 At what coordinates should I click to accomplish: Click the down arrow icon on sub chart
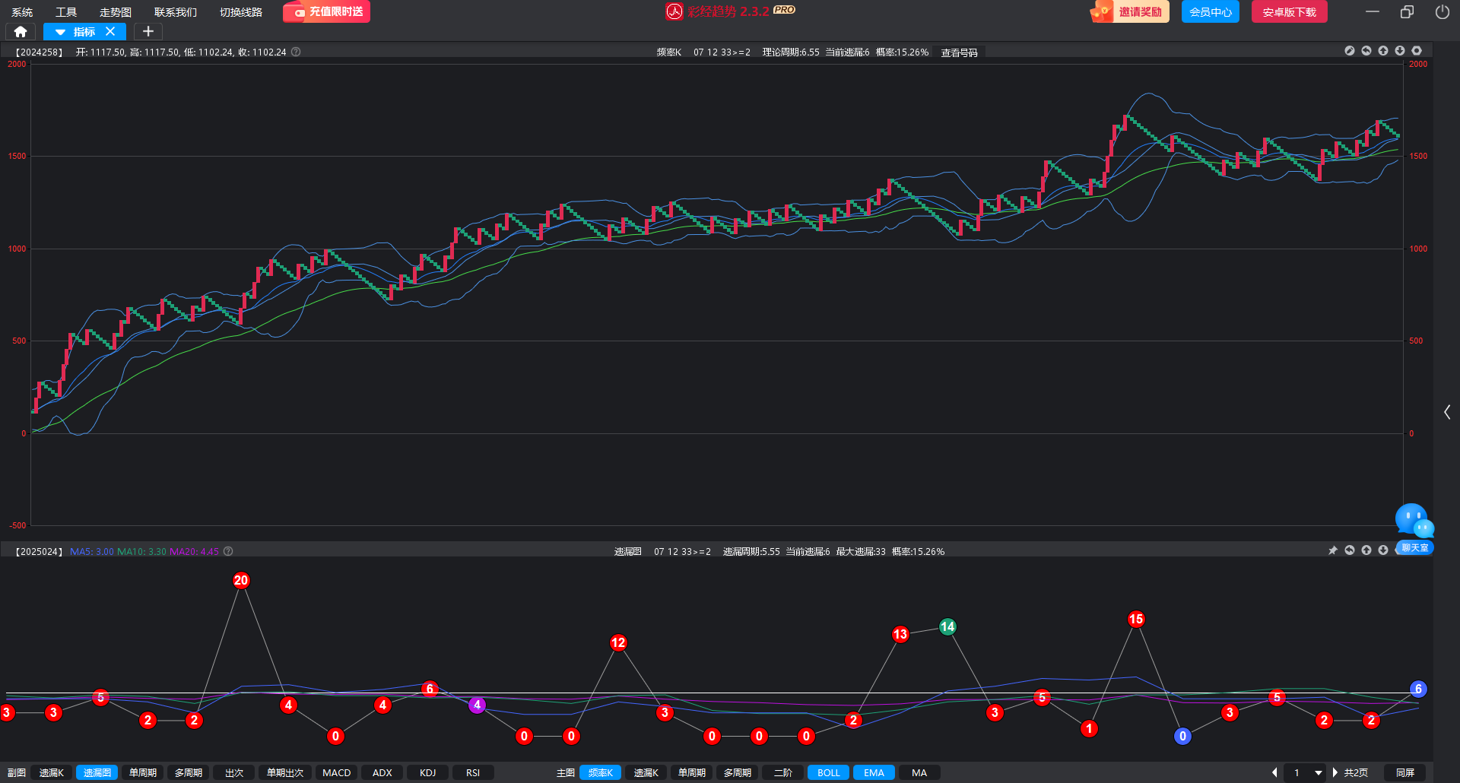[x=1383, y=550]
